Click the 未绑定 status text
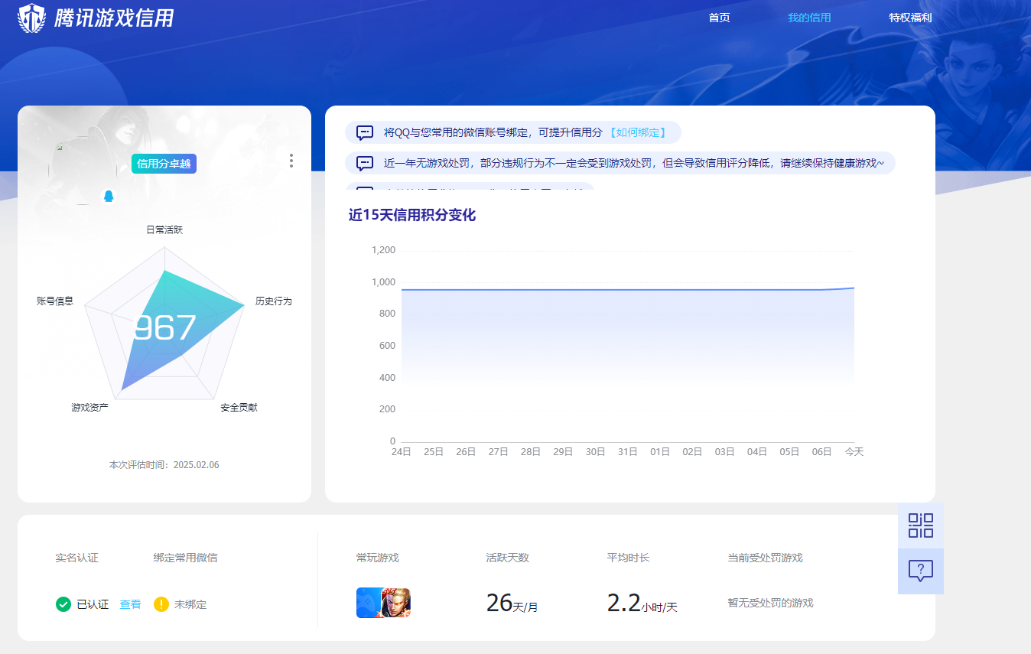This screenshot has height=654, width=1031. (190, 604)
